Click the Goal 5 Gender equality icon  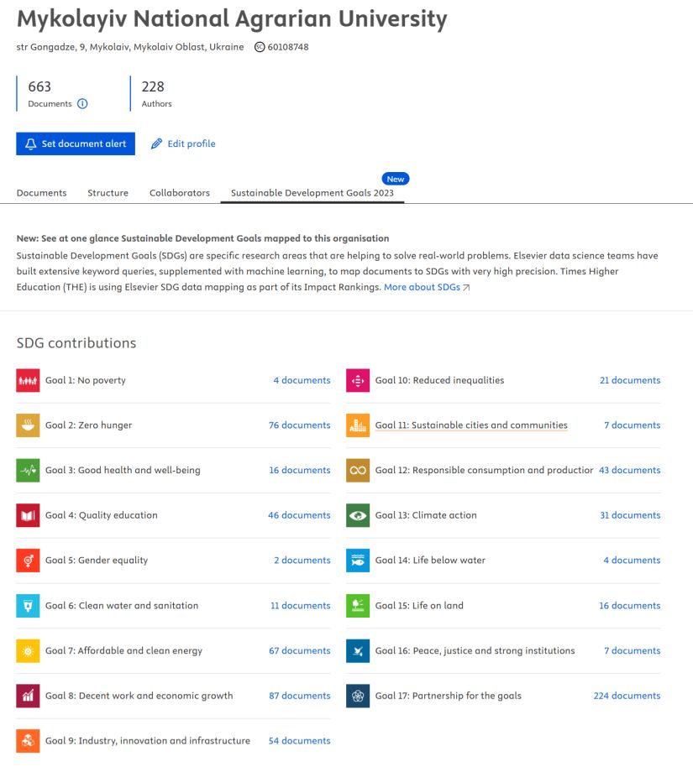tap(28, 561)
